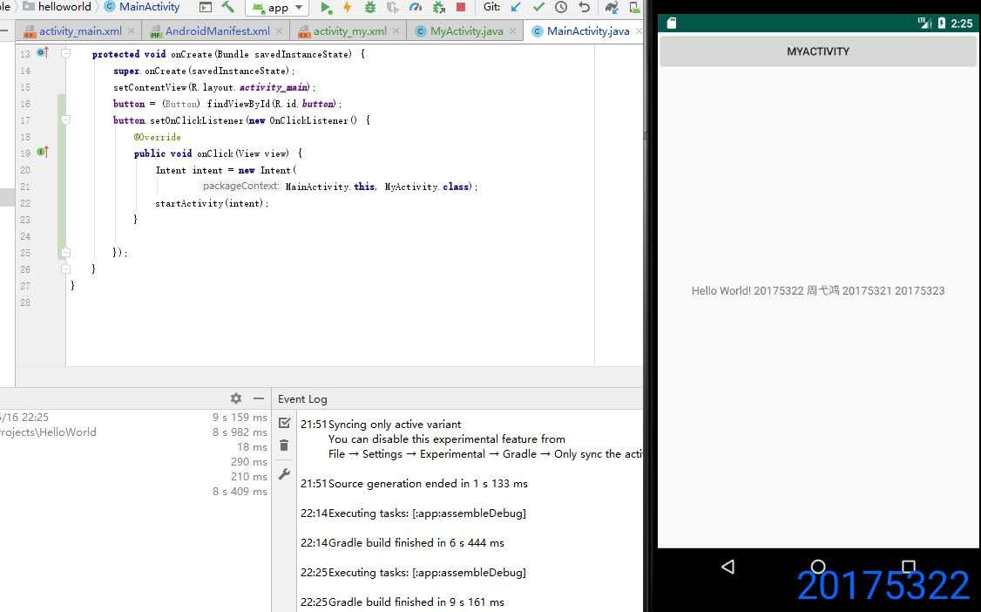Select the 'Source generation ended' log entry
The height and width of the screenshot is (612, 981).
(x=428, y=483)
